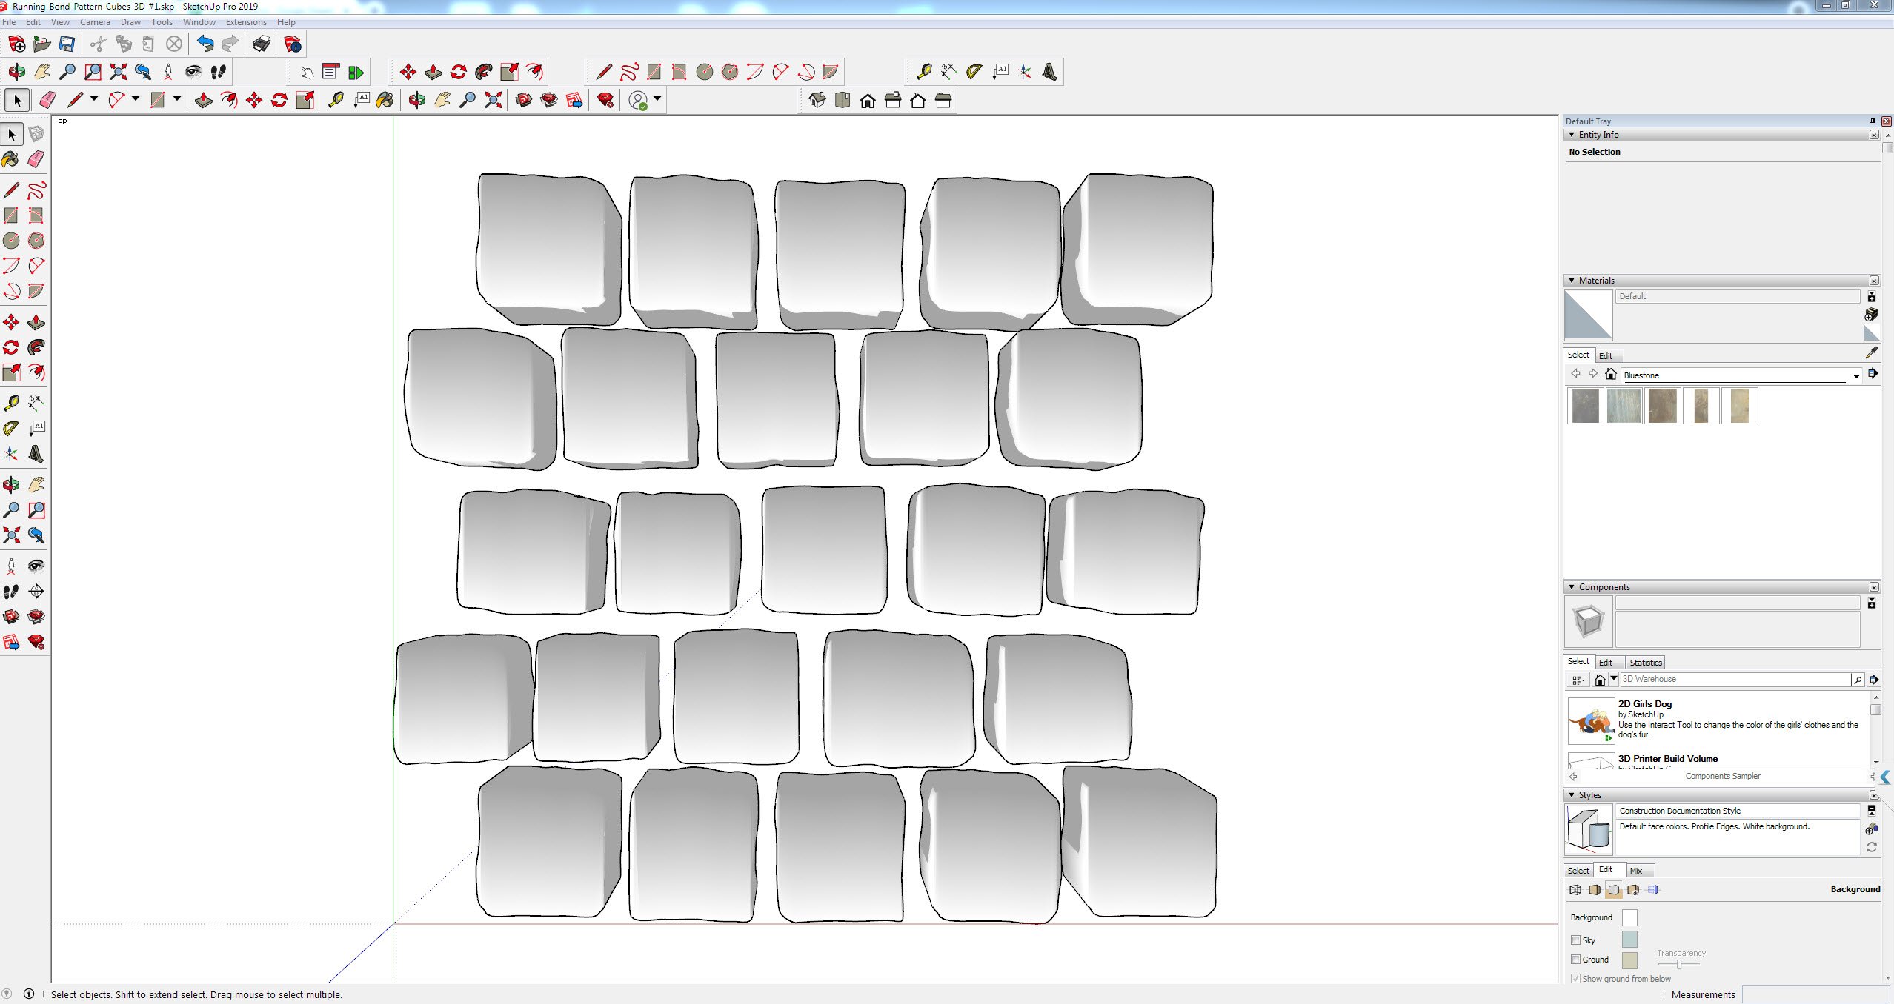This screenshot has width=1894, height=1004.
Task: Switch to the Mix tab in Styles
Action: (1637, 870)
